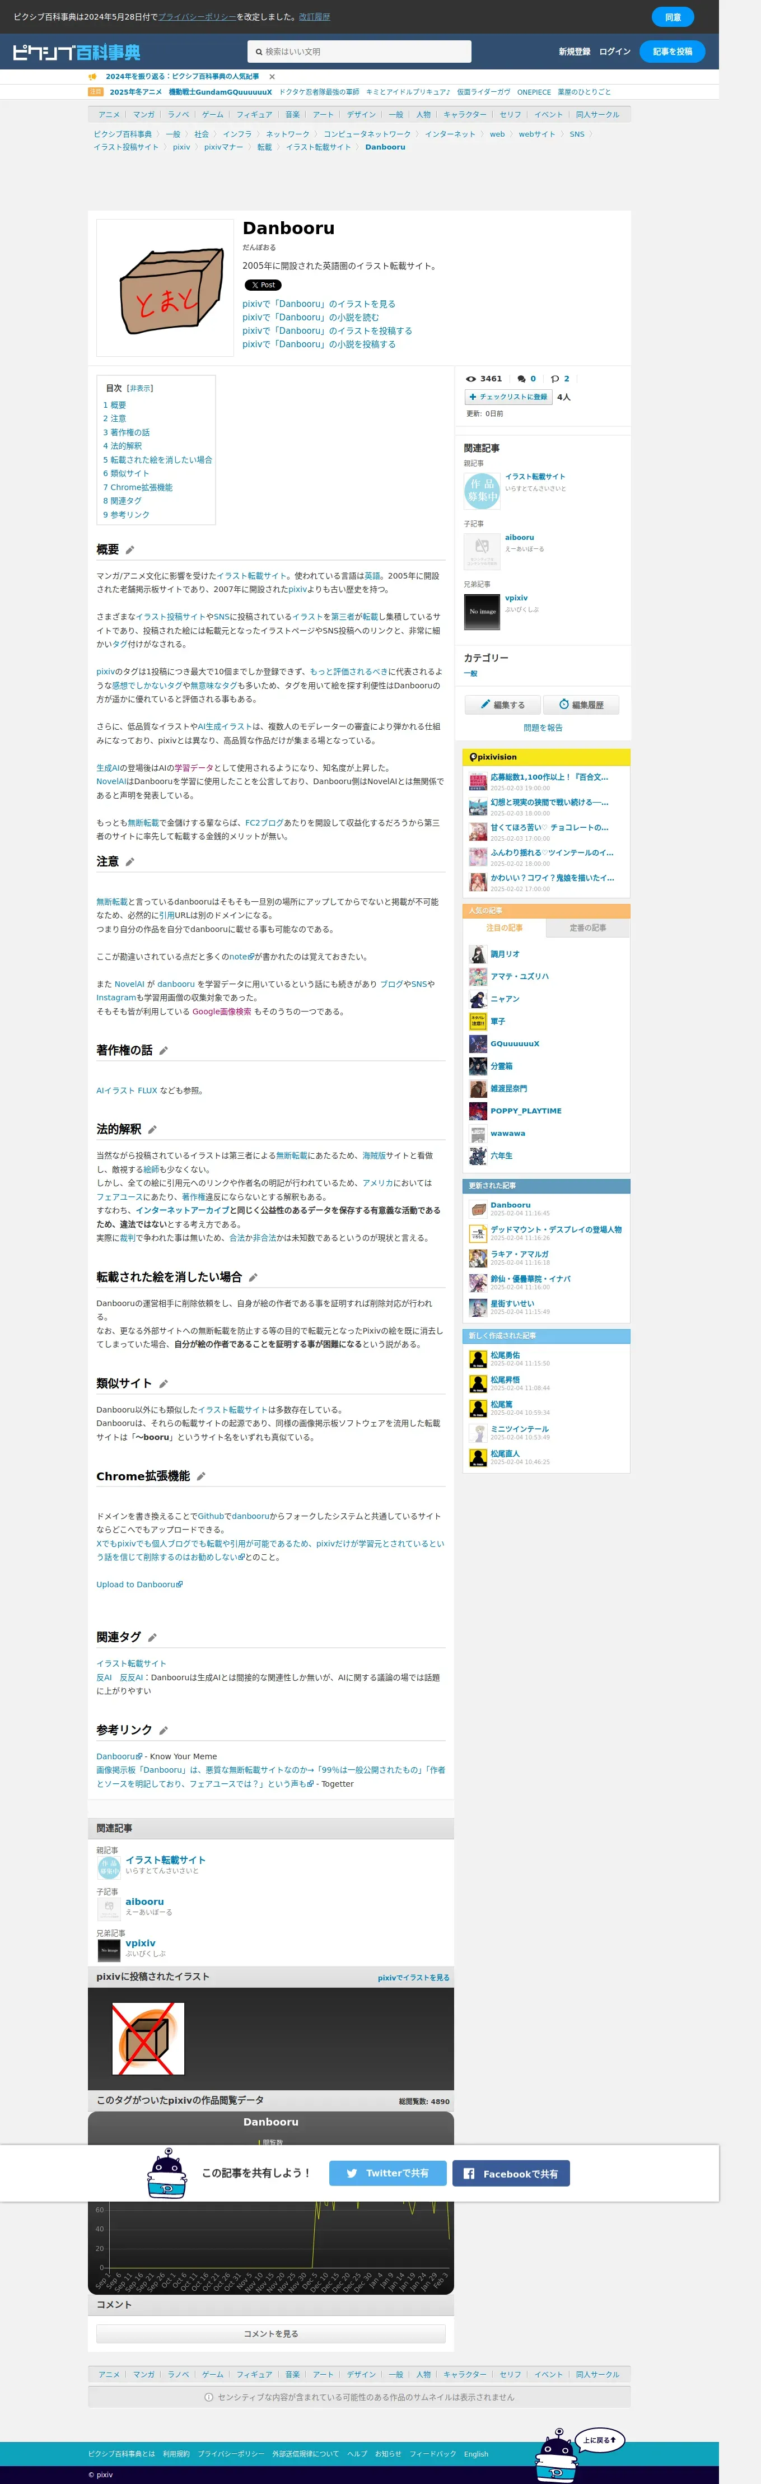Open the プライバシーポリシー link in top banner

coord(197,17)
